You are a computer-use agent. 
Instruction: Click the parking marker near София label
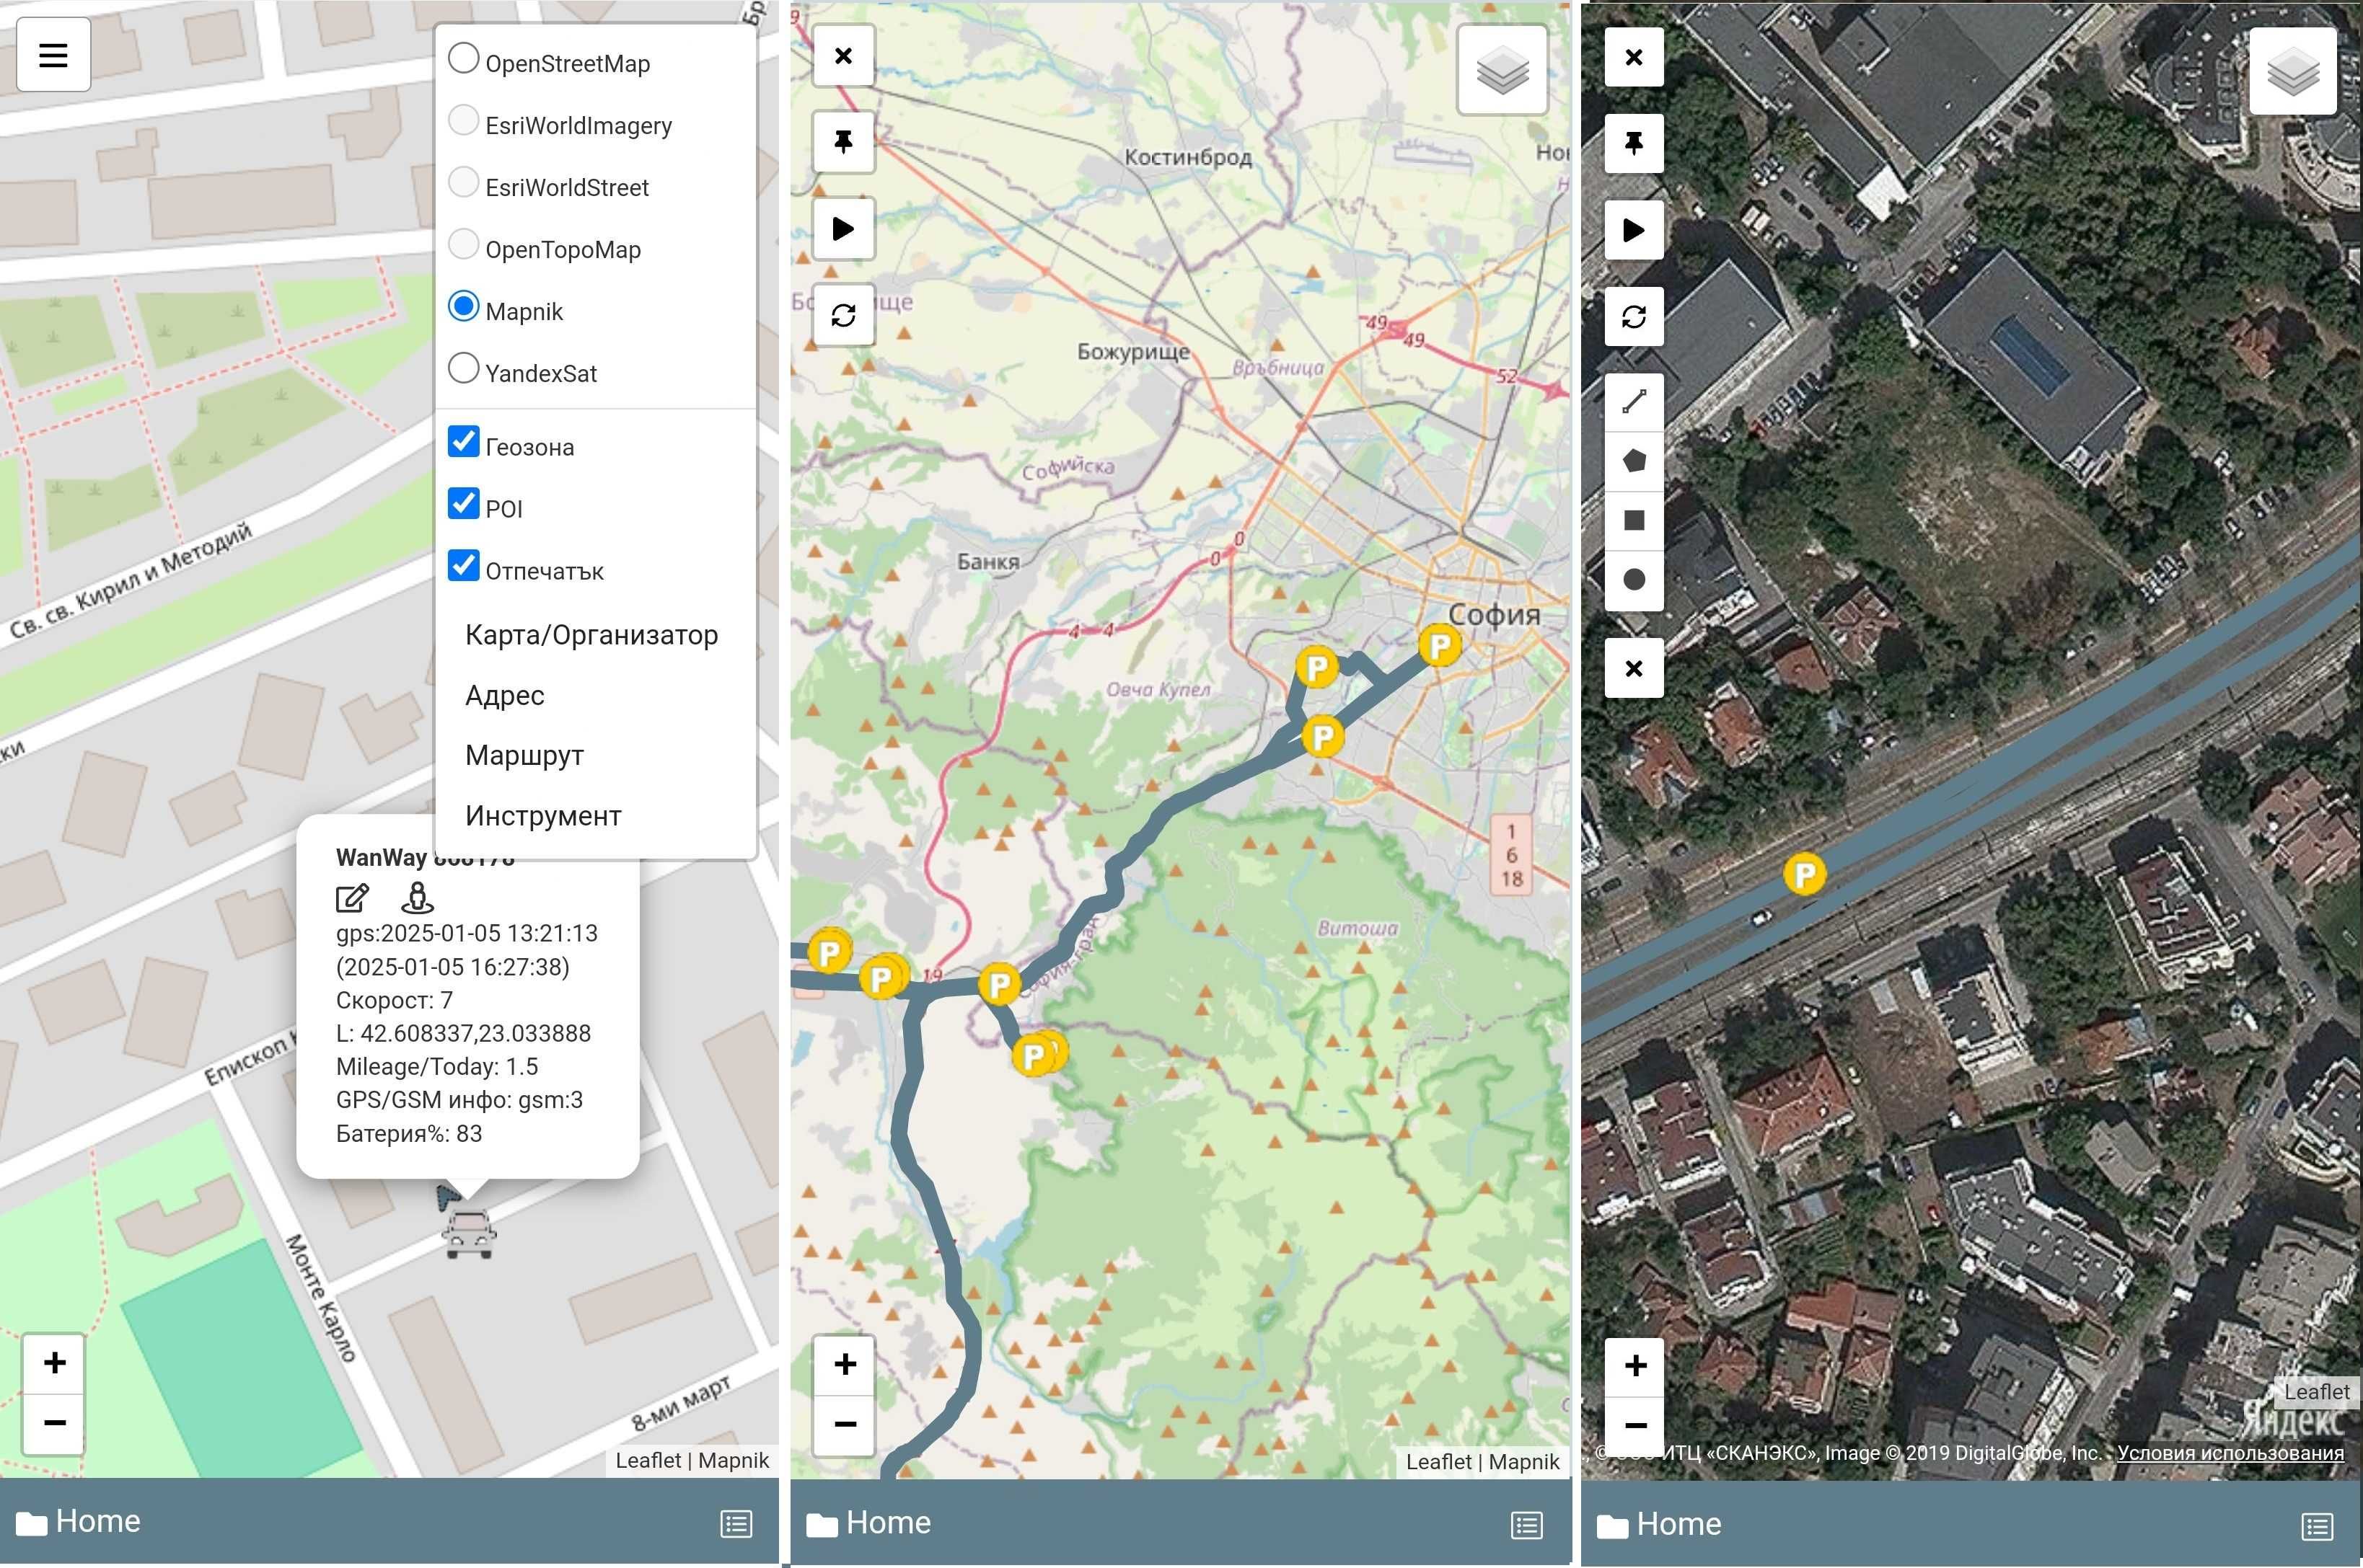click(1440, 646)
